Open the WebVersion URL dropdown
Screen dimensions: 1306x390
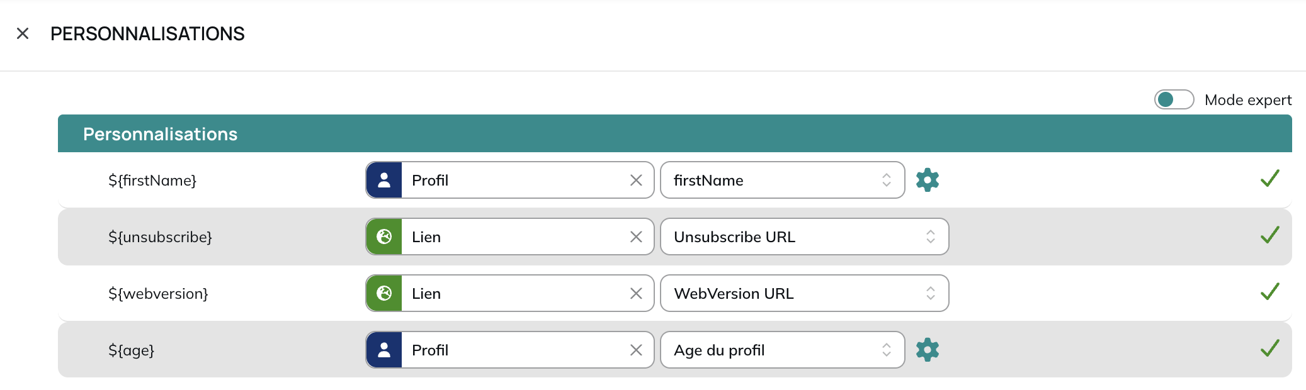pyautogui.click(x=804, y=293)
